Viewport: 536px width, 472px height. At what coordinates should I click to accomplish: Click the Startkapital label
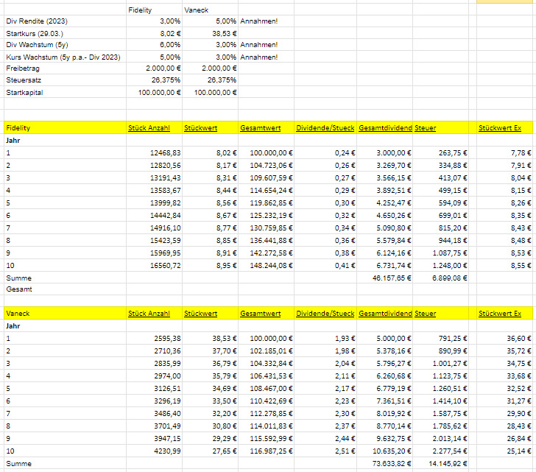point(24,93)
